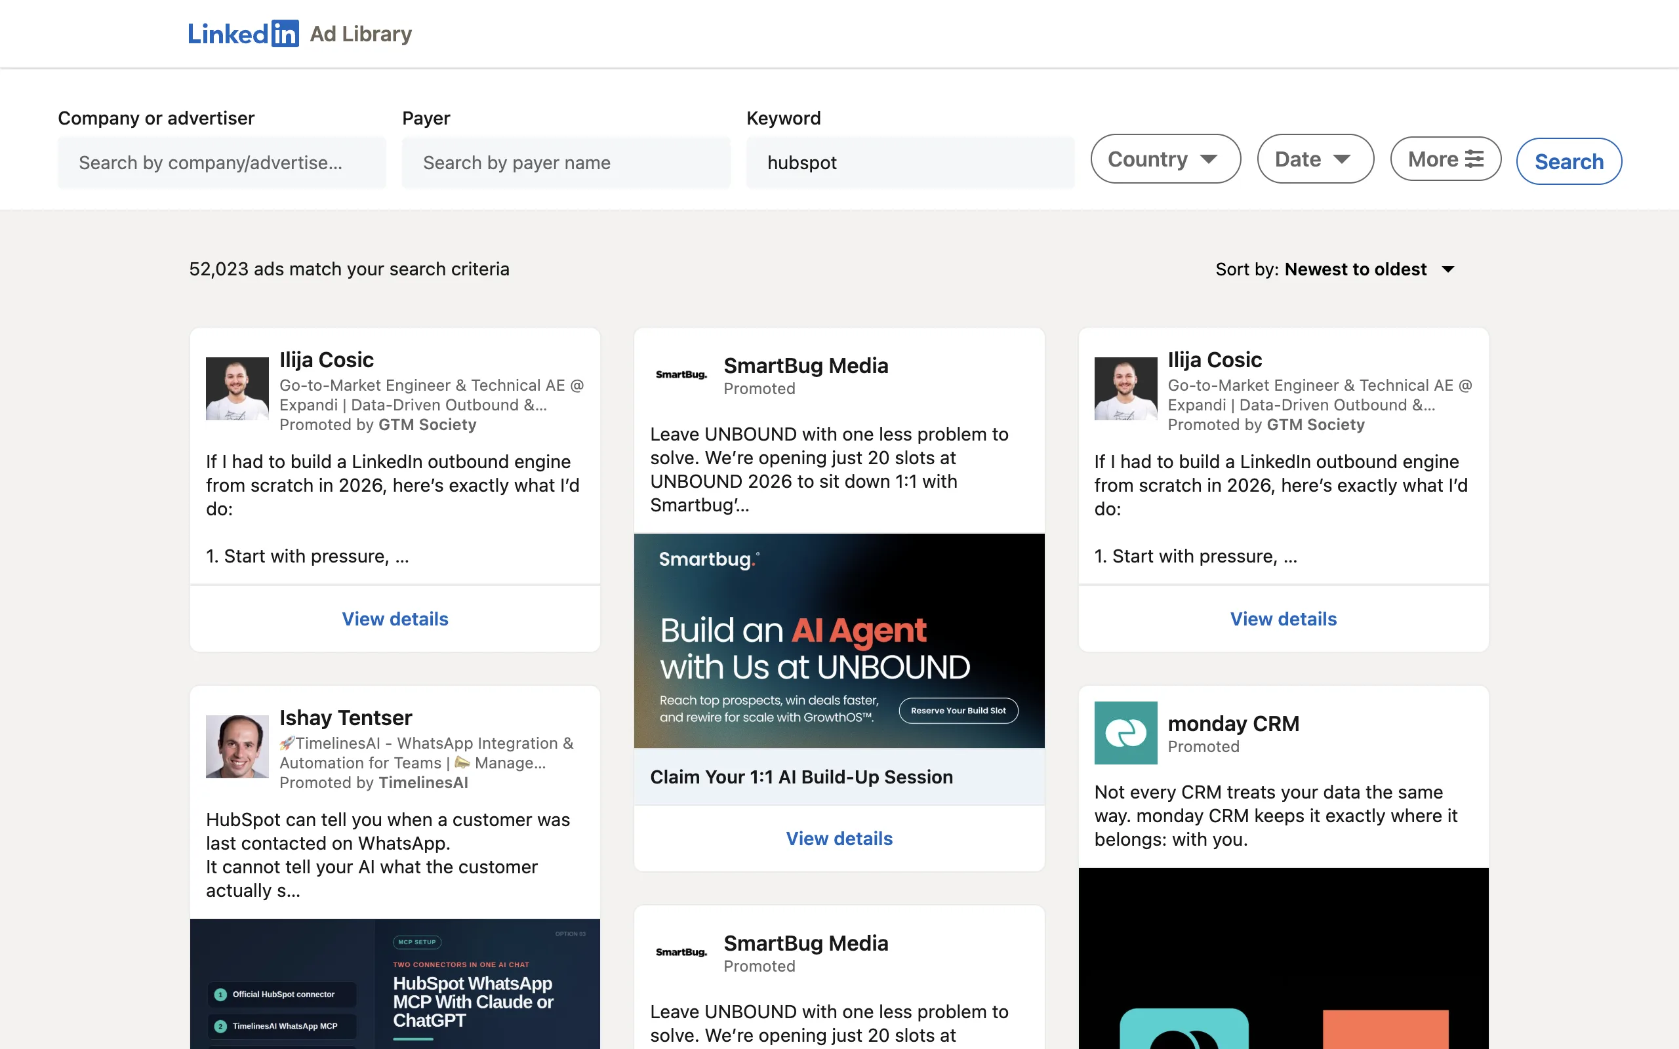The image size is (1679, 1049).
Task: Click the monday CRM ad description text
Action: (x=1275, y=816)
